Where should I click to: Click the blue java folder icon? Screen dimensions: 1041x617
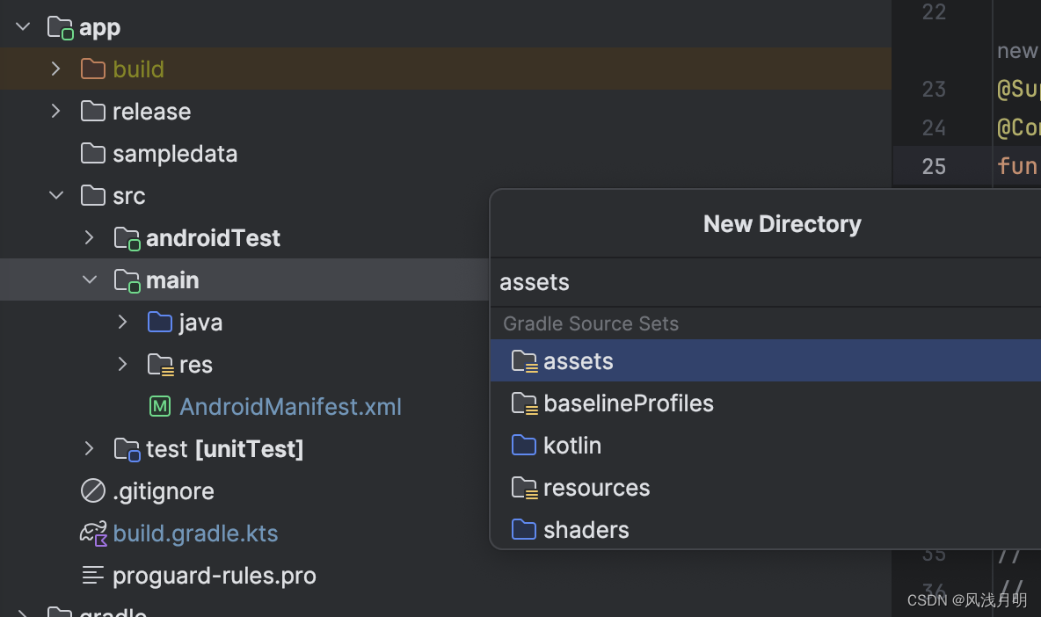(x=160, y=322)
